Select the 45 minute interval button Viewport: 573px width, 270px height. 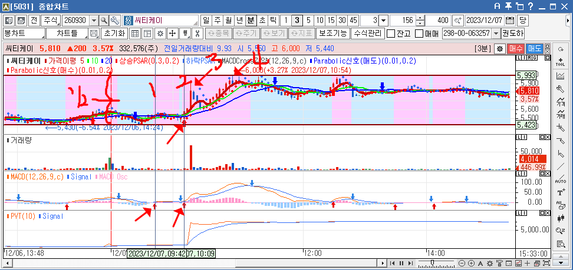point(353,20)
